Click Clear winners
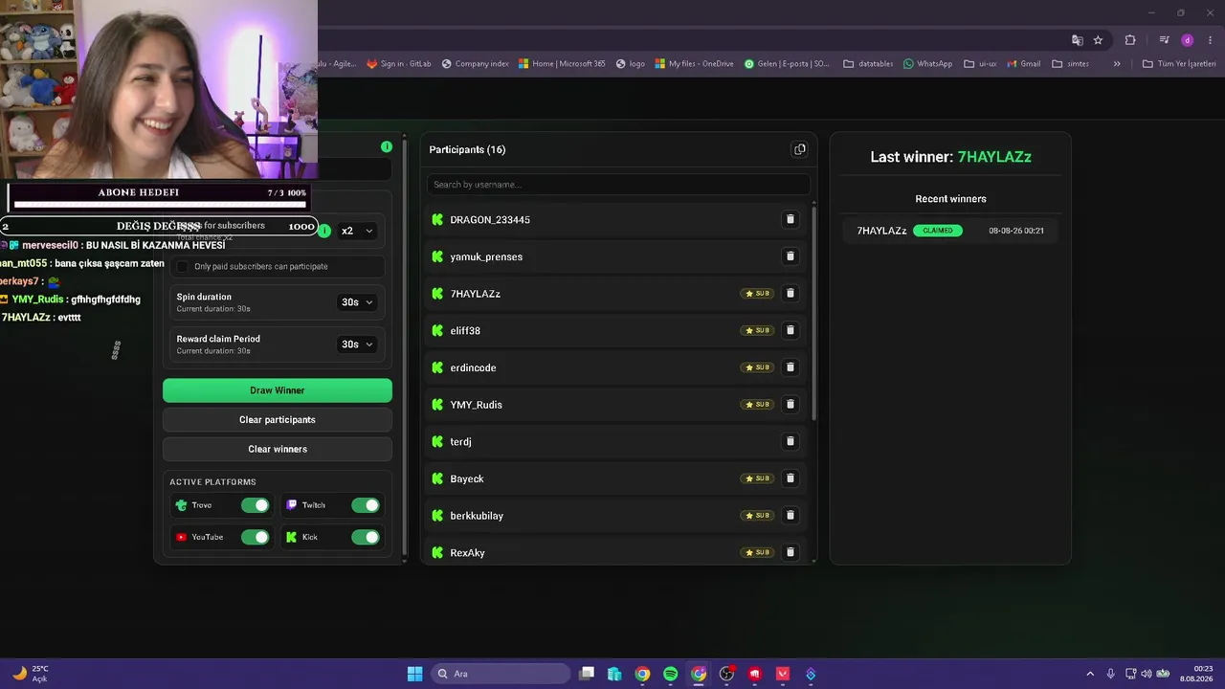Image resolution: width=1225 pixels, height=689 pixels. [x=278, y=450]
